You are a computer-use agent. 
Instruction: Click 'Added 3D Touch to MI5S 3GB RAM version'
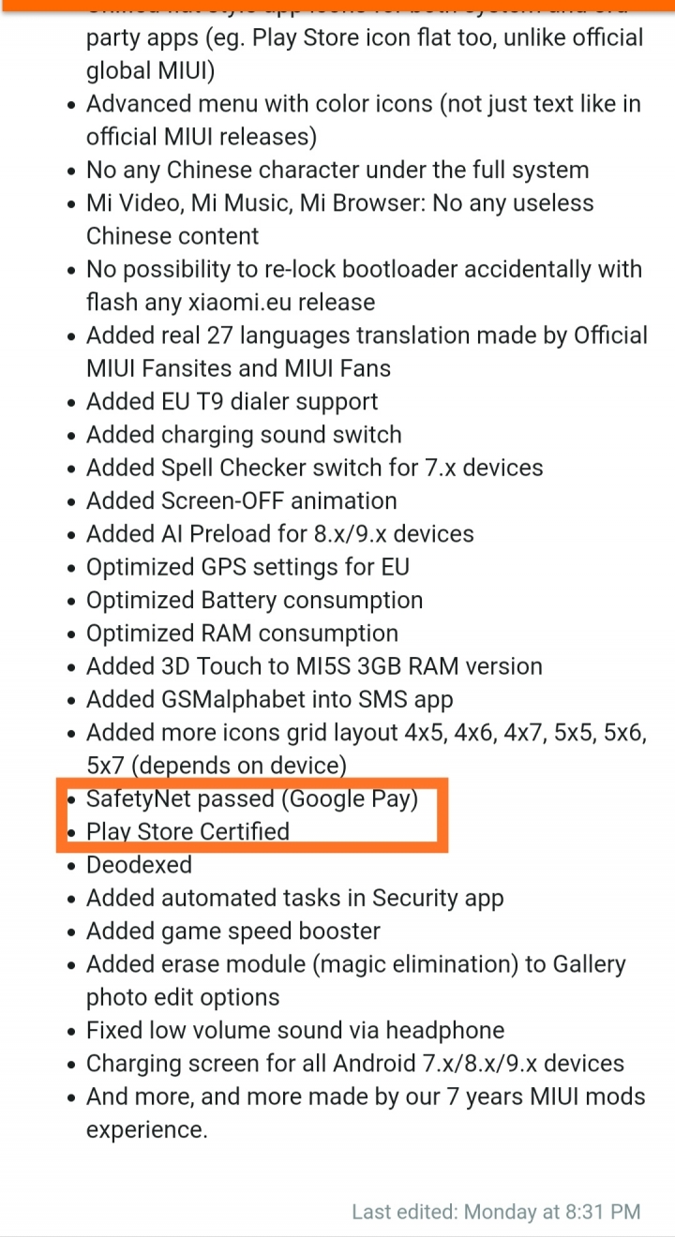point(314,667)
